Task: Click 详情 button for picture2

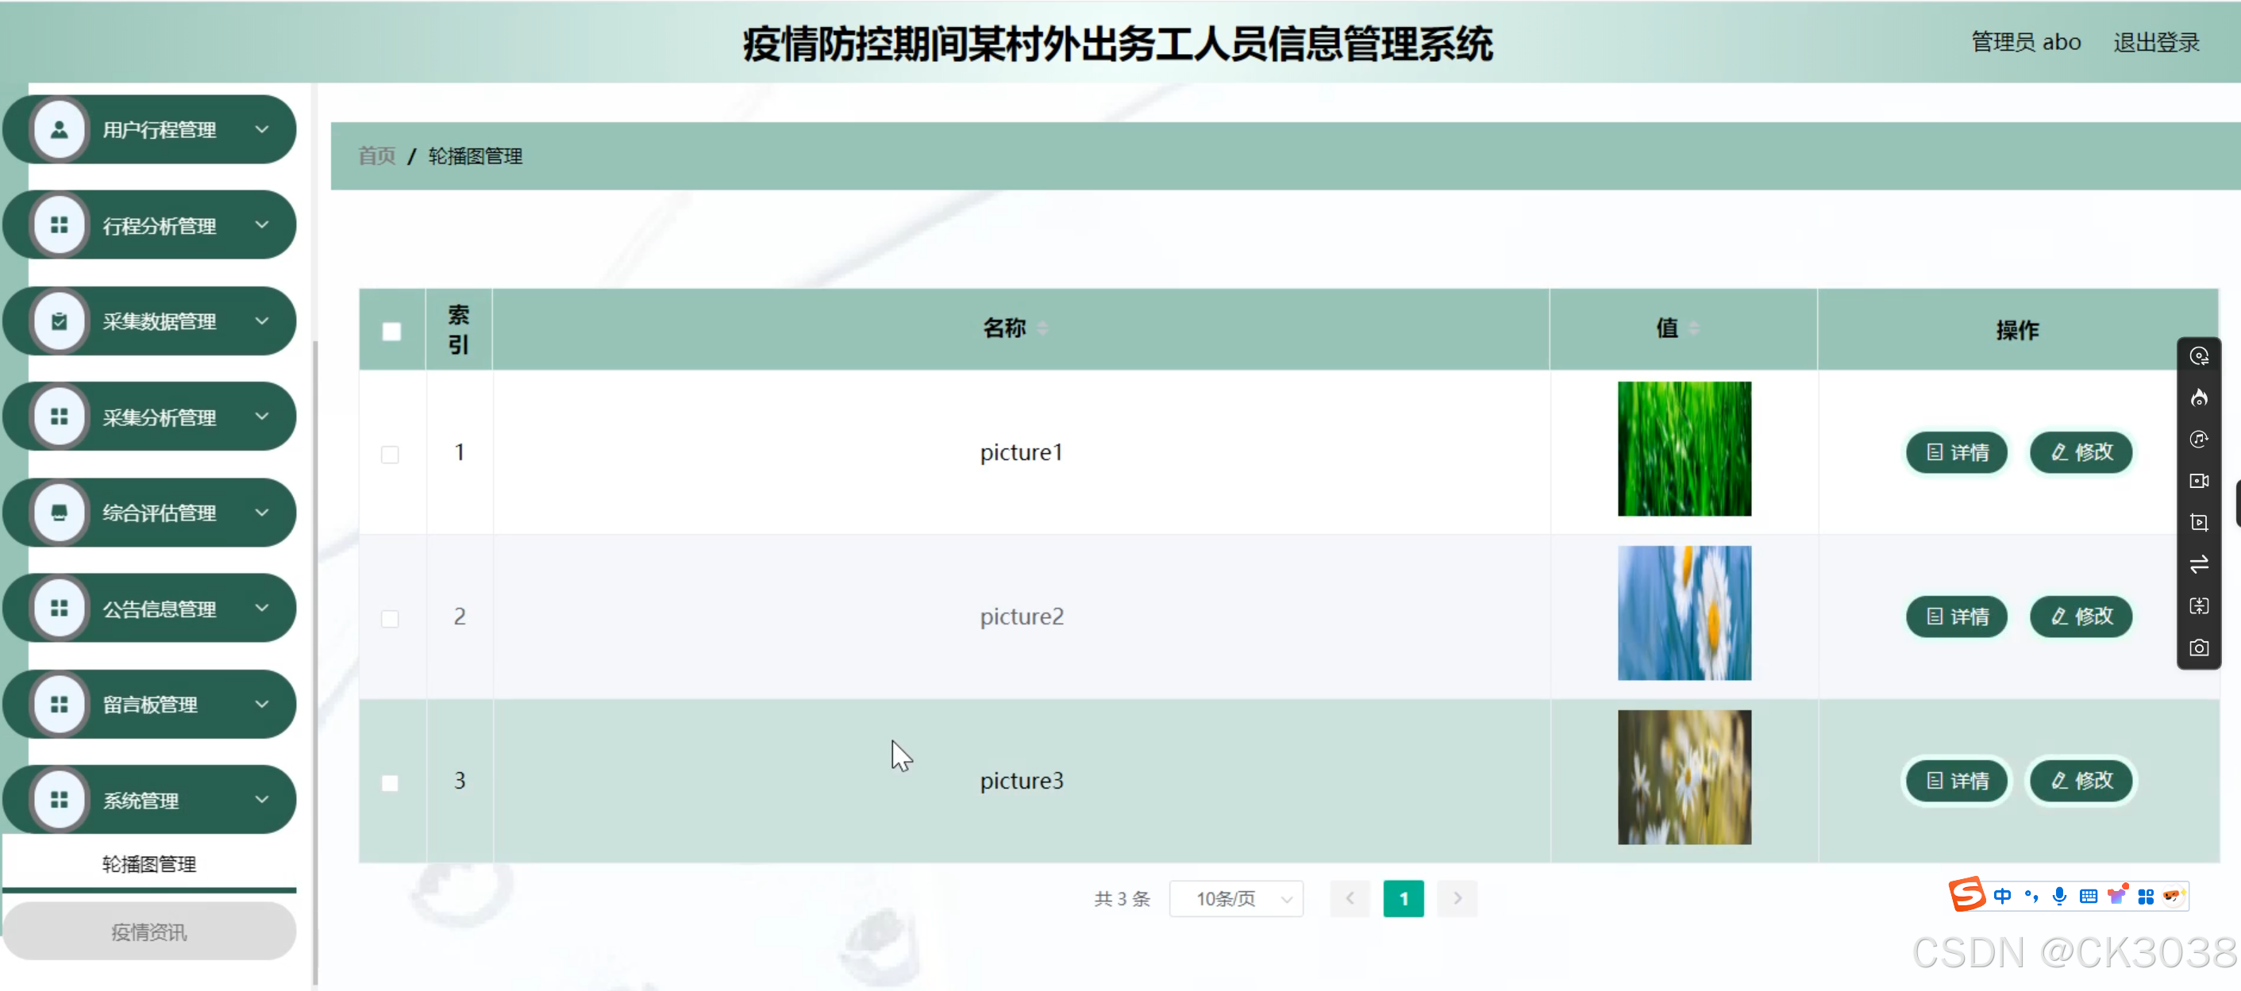Action: coord(1957,616)
